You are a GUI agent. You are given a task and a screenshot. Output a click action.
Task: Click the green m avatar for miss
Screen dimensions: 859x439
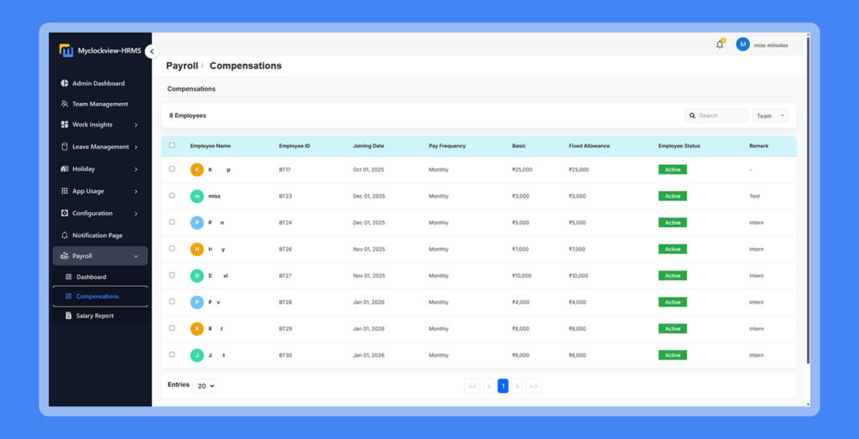coord(196,196)
